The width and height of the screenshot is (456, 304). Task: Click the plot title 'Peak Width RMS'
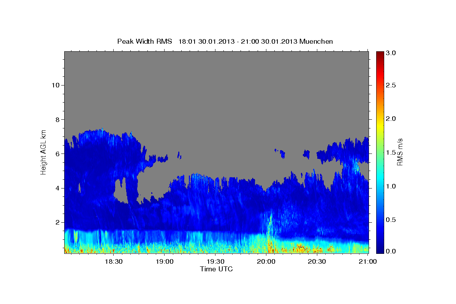[x=145, y=41]
